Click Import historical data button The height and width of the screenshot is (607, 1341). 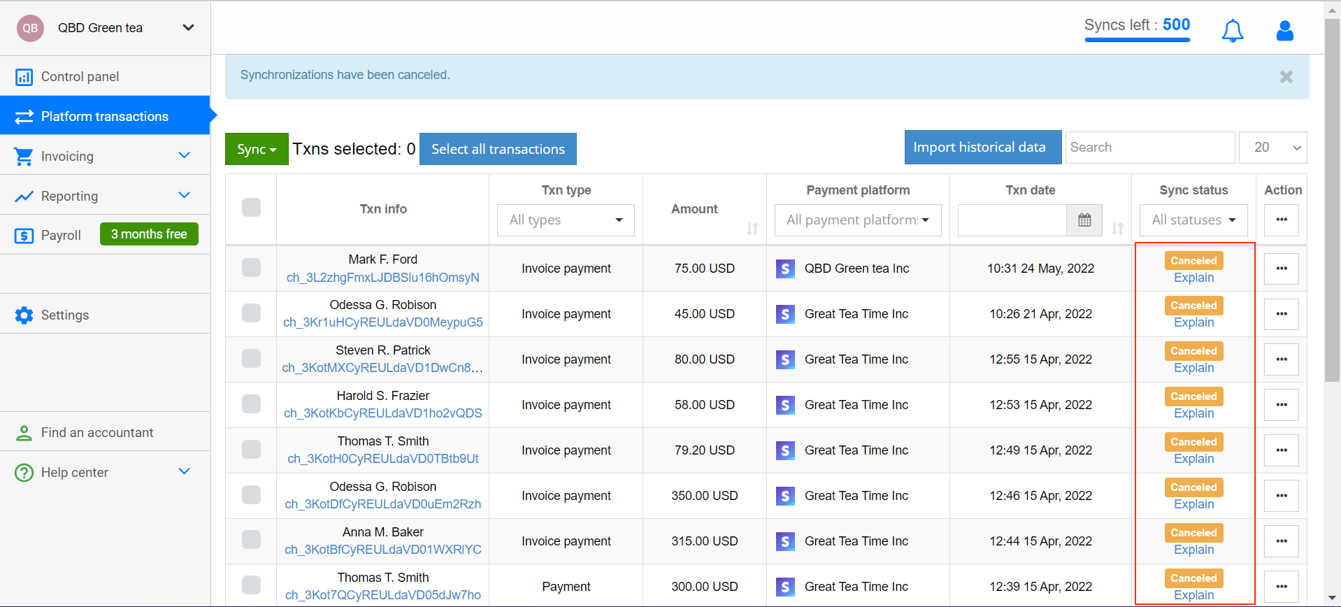pyautogui.click(x=983, y=148)
